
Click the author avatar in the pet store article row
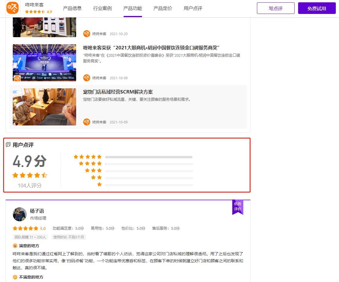87,122
